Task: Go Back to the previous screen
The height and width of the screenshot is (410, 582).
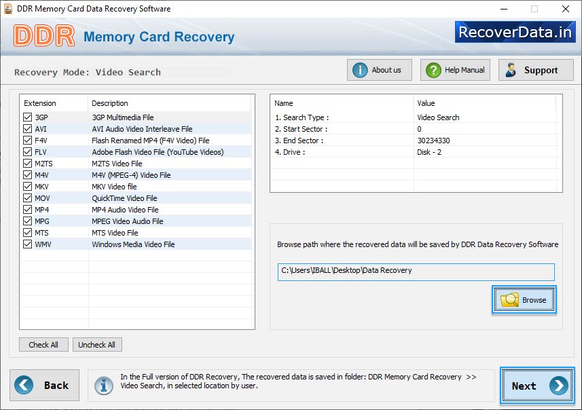Action: (45, 385)
